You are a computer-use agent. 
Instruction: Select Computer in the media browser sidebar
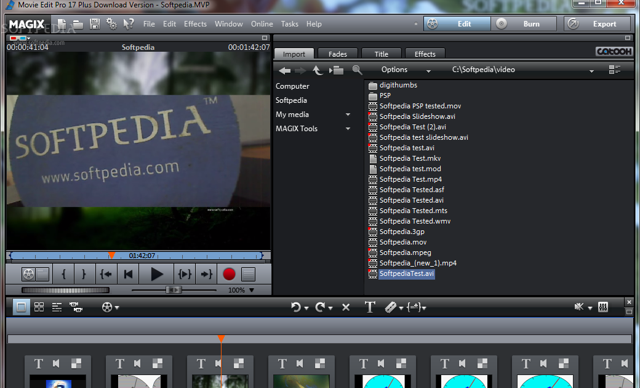click(x=292, y=86)
